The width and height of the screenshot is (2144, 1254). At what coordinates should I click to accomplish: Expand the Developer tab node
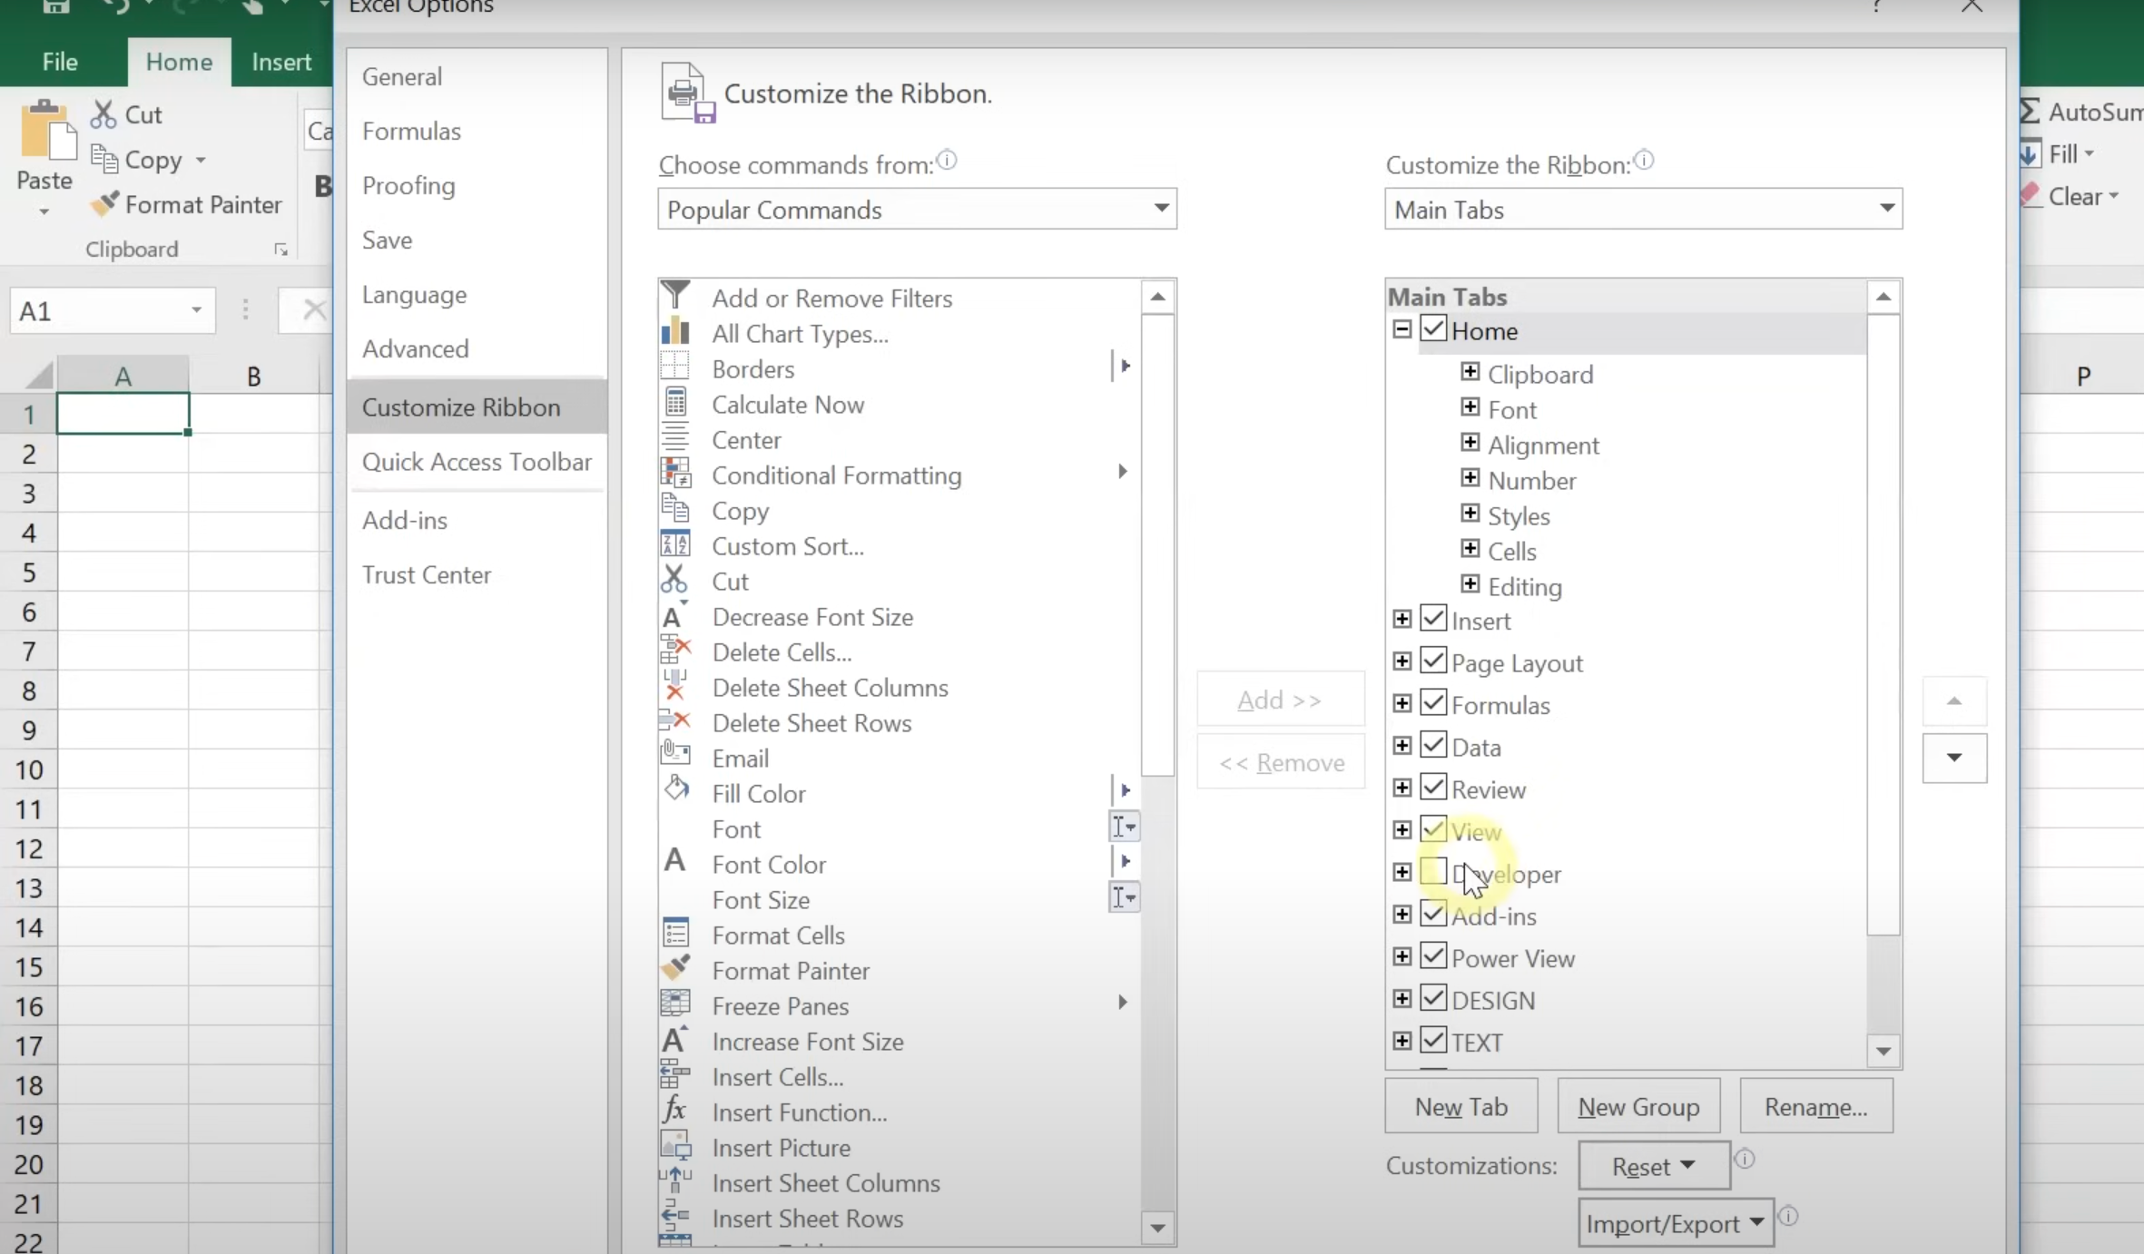[x=1402, y=872]
